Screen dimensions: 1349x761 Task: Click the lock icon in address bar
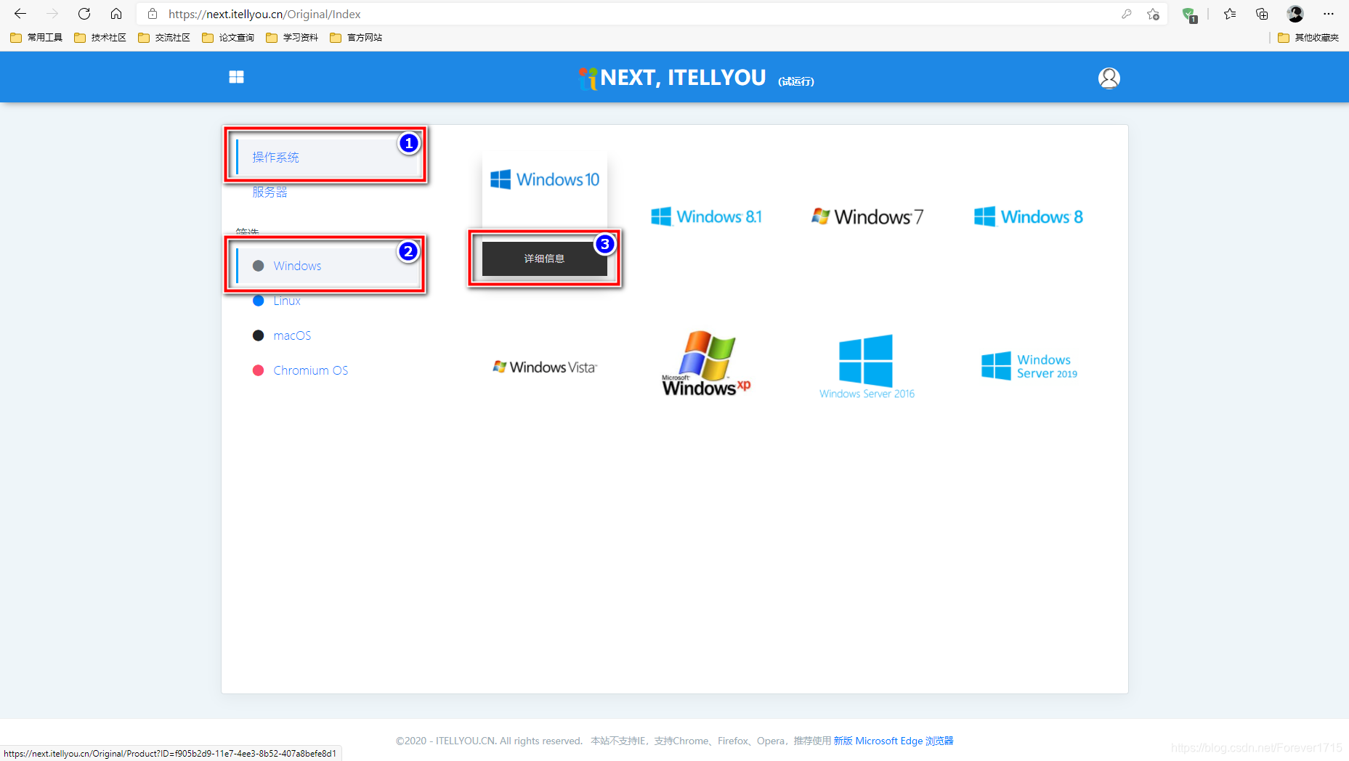153,14
